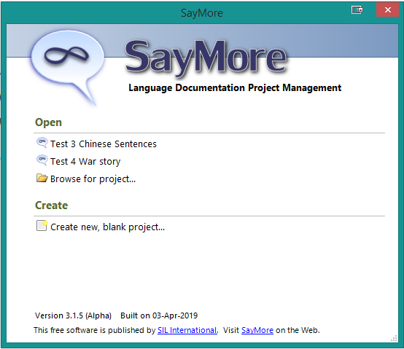Open the Test 4 War story project
404x349 pixels.
click(x=85, y=161)
